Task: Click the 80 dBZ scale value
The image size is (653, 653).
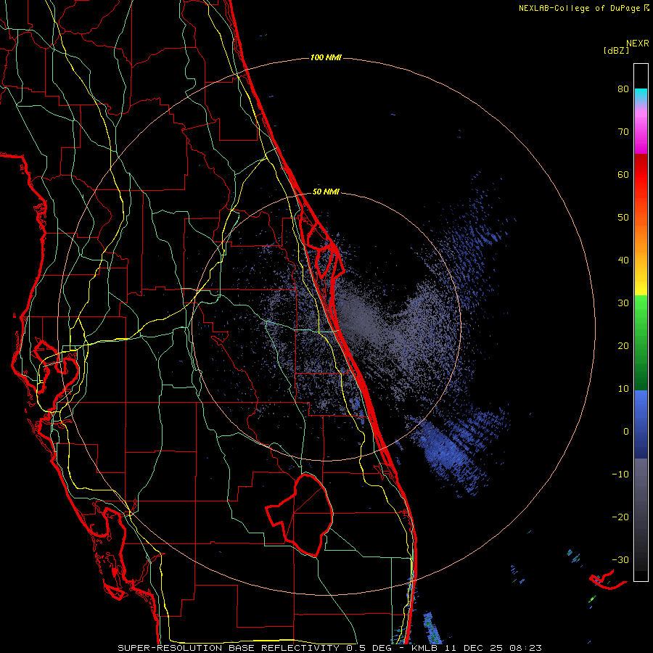Action: pyautogui.click(x=623, y=89)
